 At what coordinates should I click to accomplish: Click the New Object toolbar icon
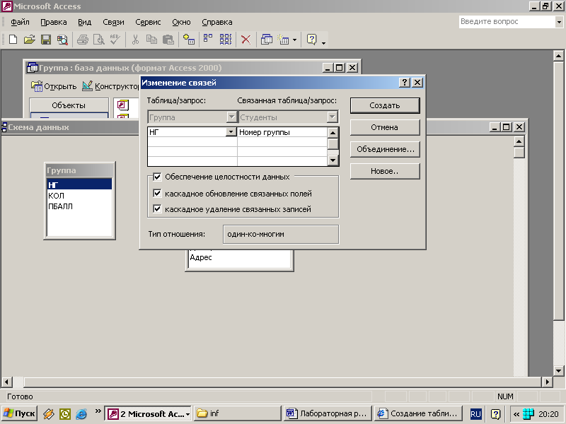tap(284, 40)
